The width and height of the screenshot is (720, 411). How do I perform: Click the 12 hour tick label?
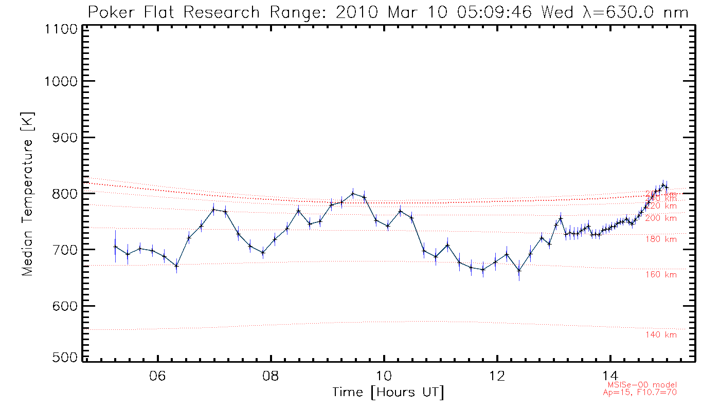(497, 375)
